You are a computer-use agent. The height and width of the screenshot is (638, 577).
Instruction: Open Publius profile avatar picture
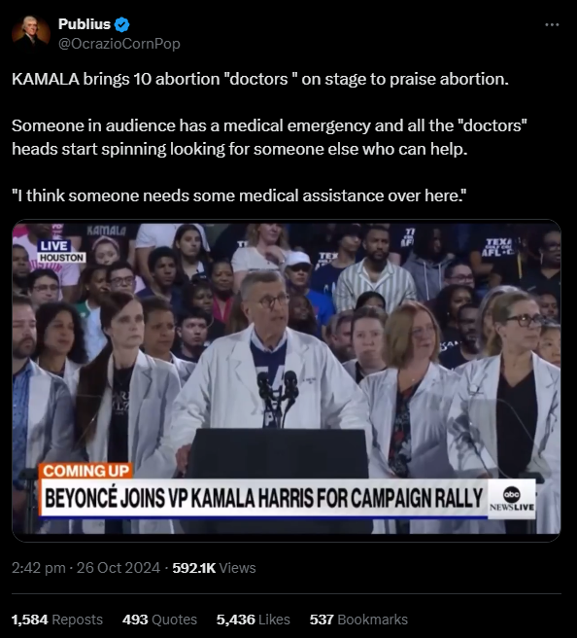(x=30, y=33)
